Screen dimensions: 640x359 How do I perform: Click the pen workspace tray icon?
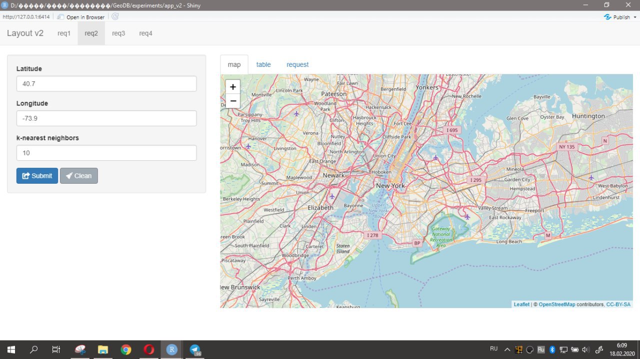(599, 350)
